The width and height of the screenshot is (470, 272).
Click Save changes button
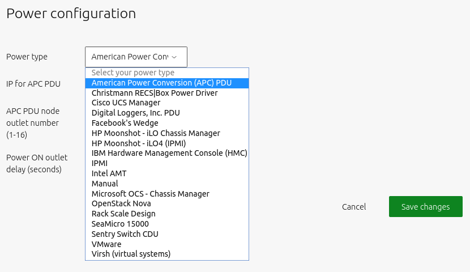(x=425, y=207)
